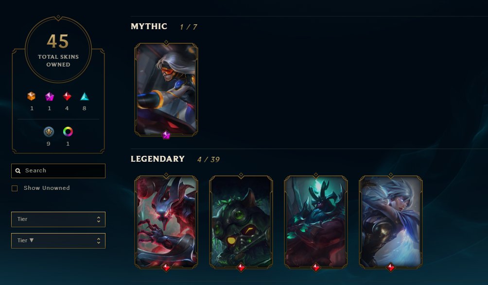Click the arrows on the Tier sort dropdown
488x285 pixels.
tap(99, 241)
